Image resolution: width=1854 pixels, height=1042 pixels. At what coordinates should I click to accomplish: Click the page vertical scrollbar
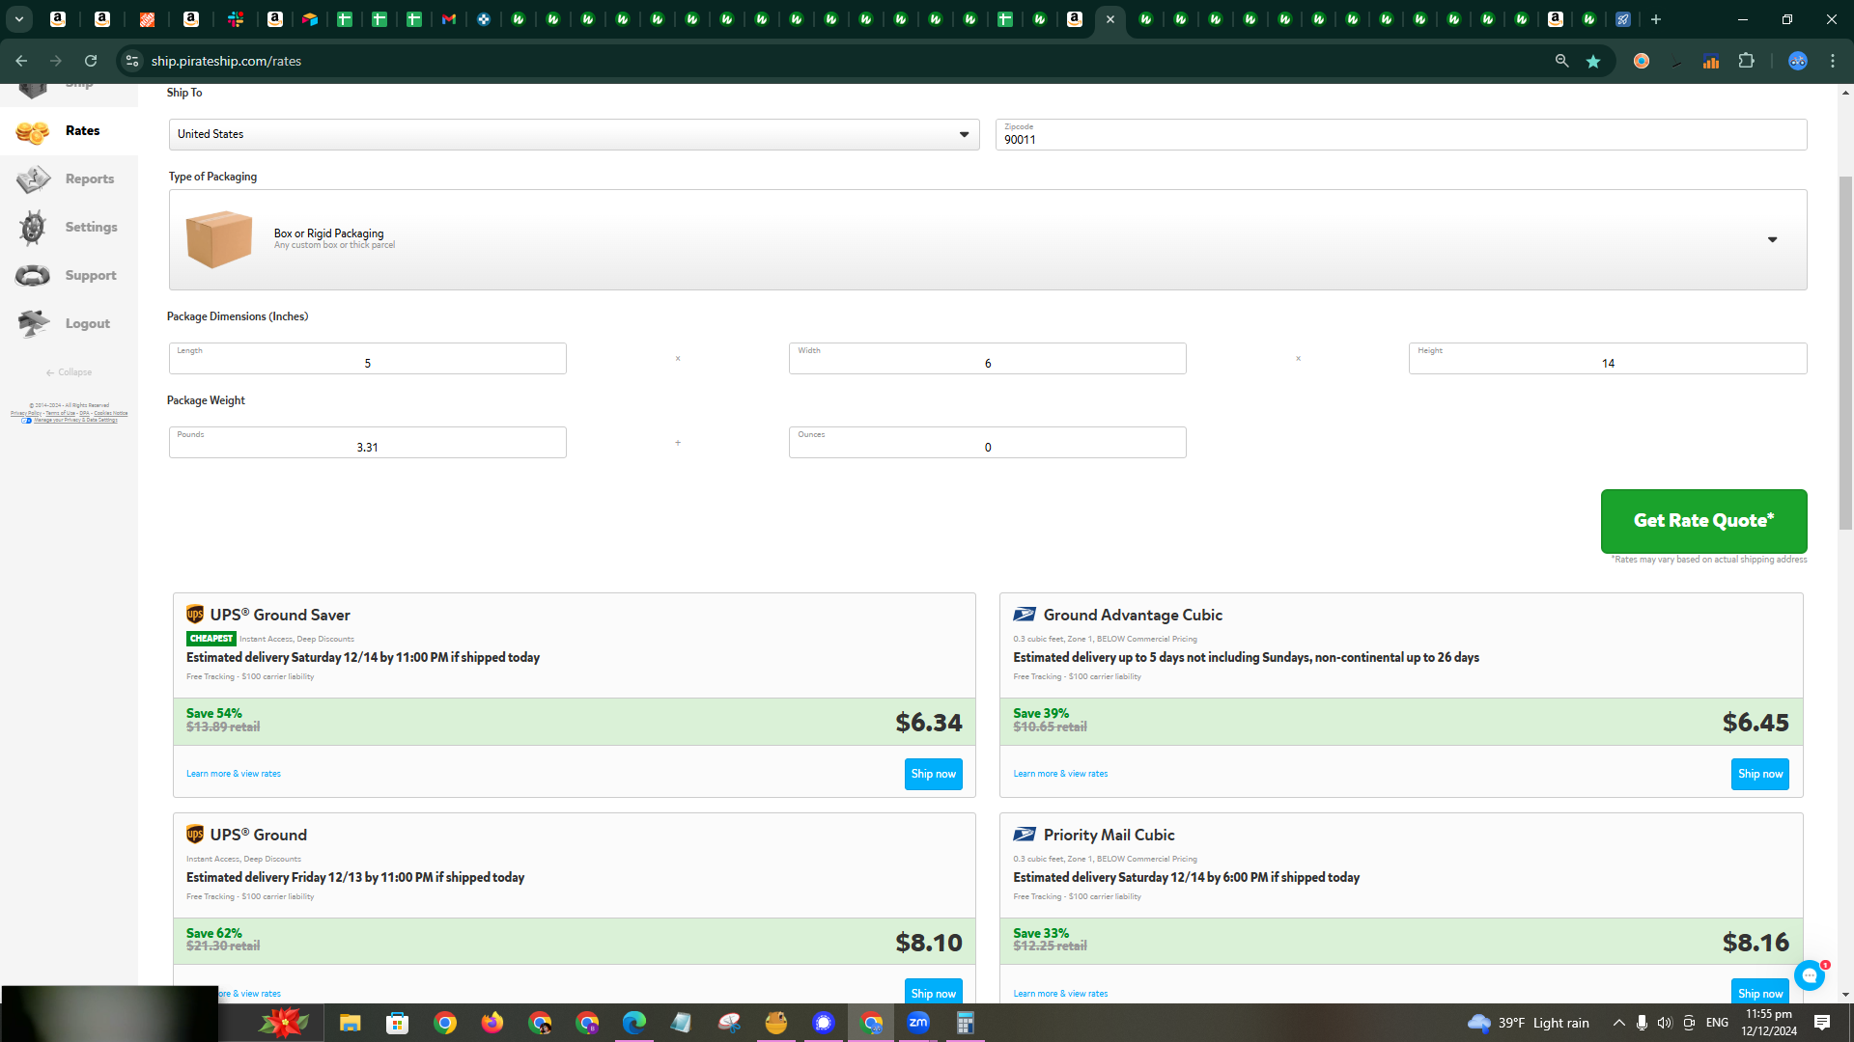1845,352
